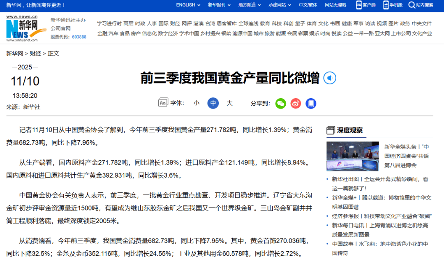This screenshot has height=259, width=444.
Task: Click the Aa font size icon
Action: click(163, 102)
